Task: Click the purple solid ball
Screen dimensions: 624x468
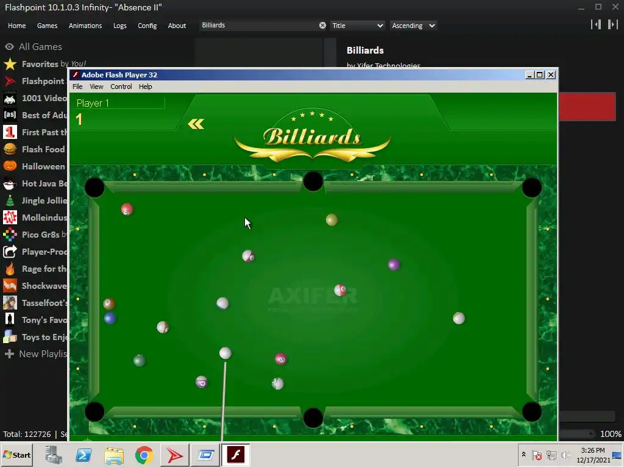Action: tap(394, 264)
